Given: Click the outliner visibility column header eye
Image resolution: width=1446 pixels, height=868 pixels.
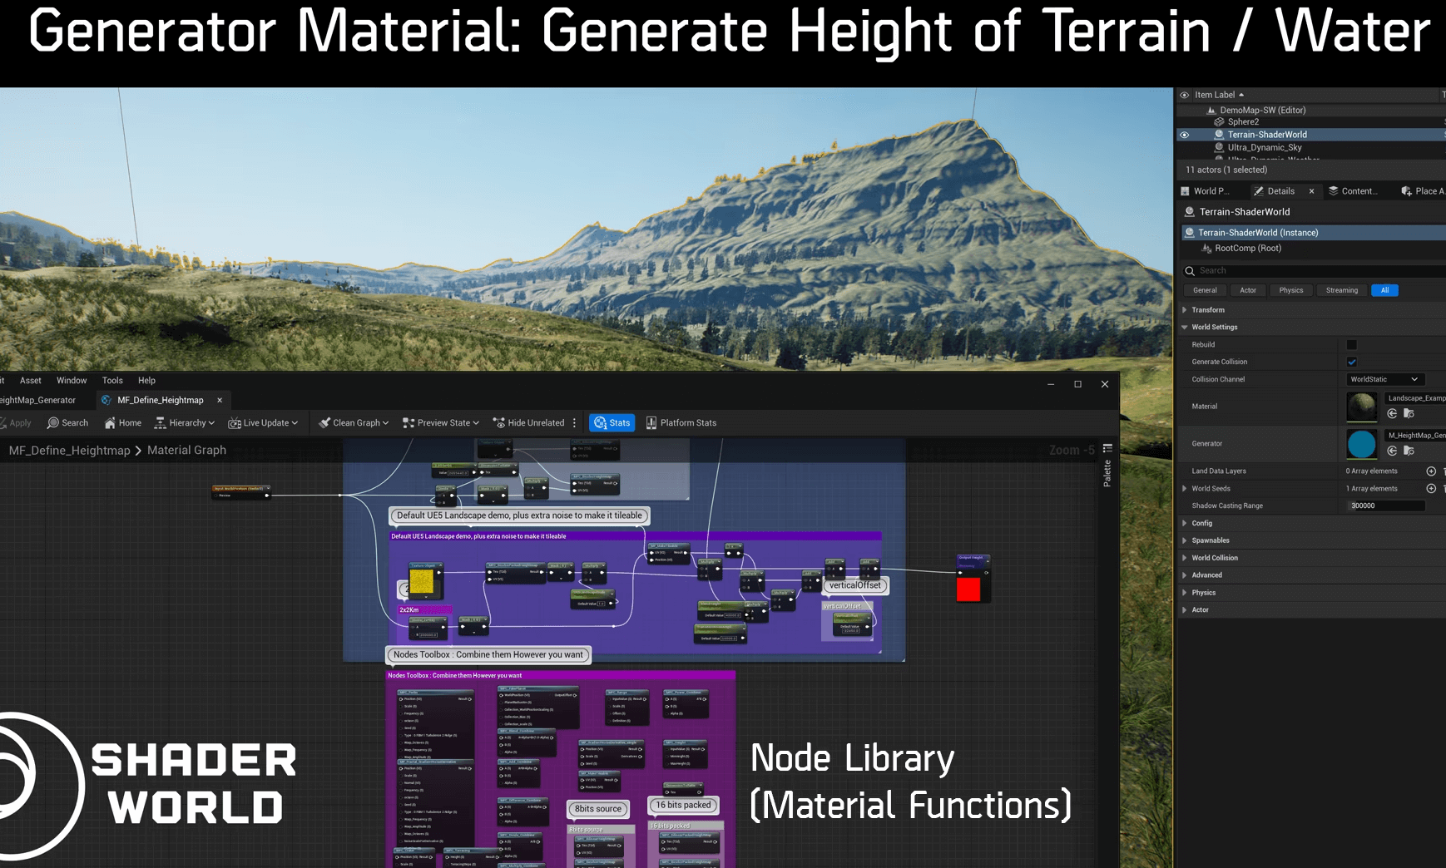Looking at the screenshot, I should [x=1184, y=95].
